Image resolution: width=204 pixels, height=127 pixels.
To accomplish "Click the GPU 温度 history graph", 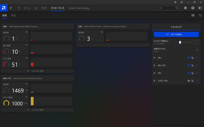I will [52, 62].
